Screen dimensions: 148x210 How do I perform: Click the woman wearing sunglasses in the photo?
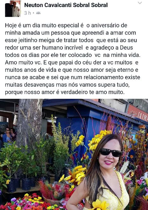pos(103,173)
